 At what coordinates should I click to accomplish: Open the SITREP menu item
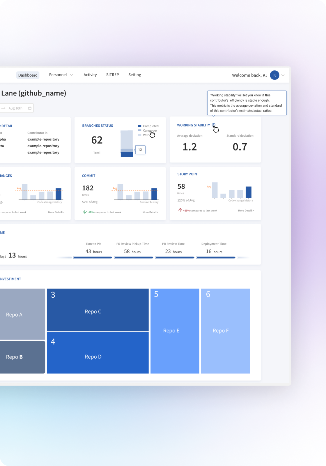click(112, 75)
